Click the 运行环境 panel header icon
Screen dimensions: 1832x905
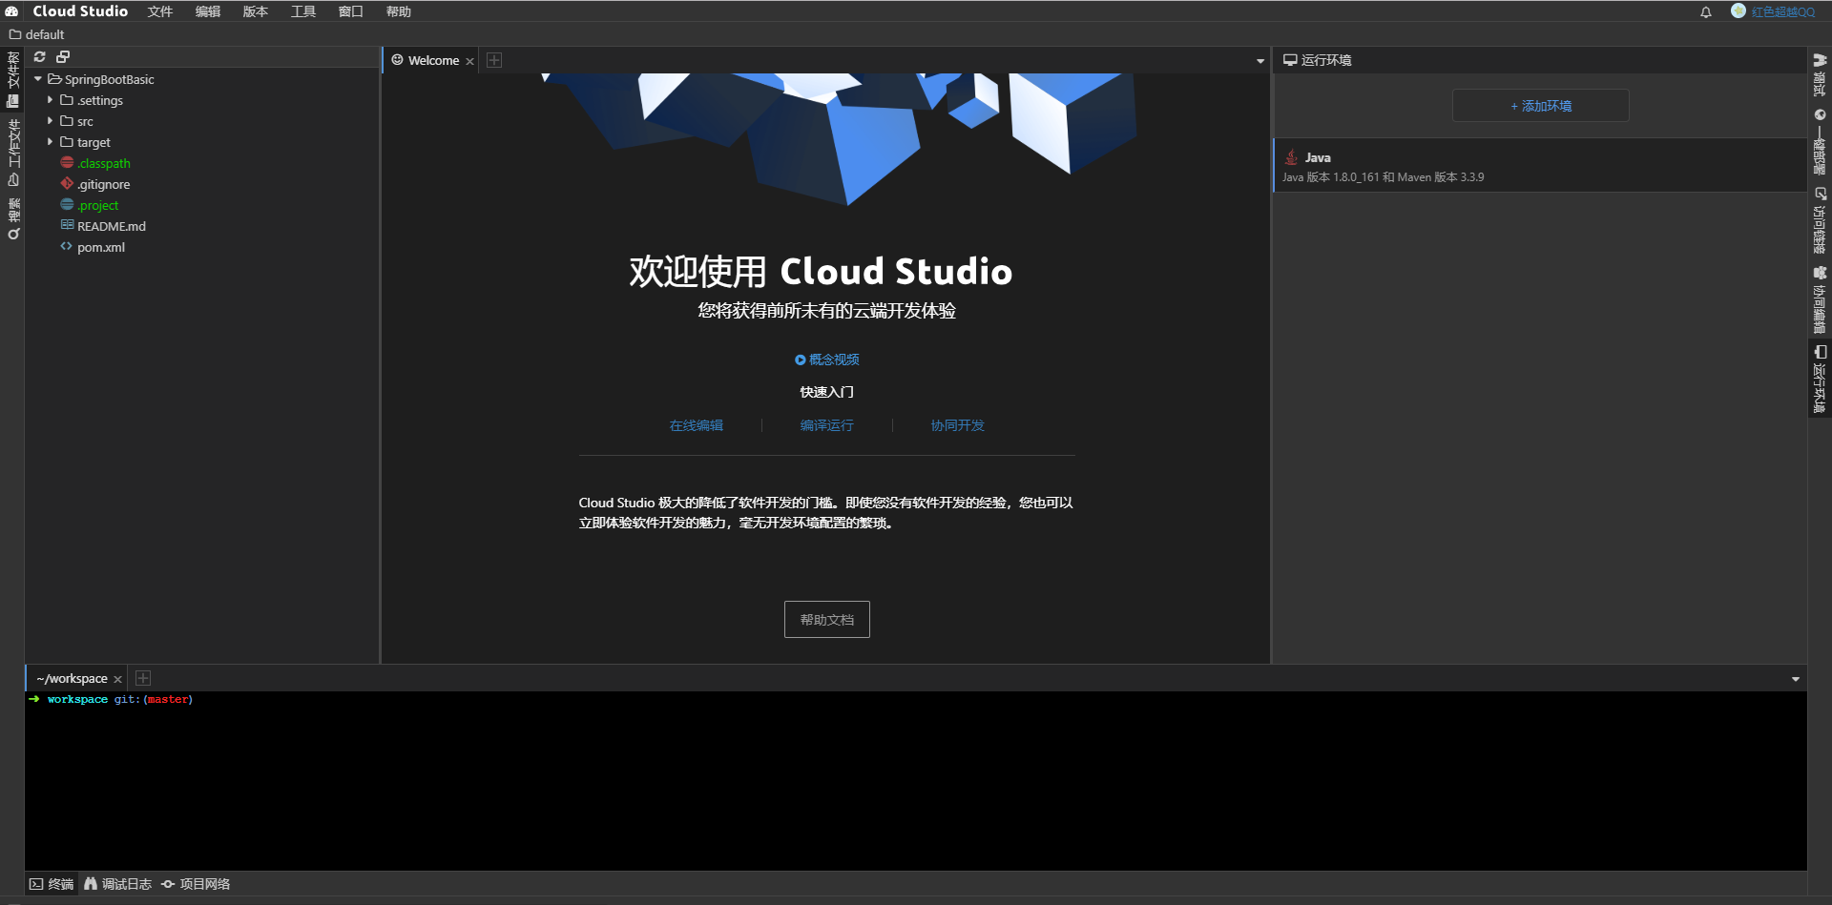point(1290,60)
